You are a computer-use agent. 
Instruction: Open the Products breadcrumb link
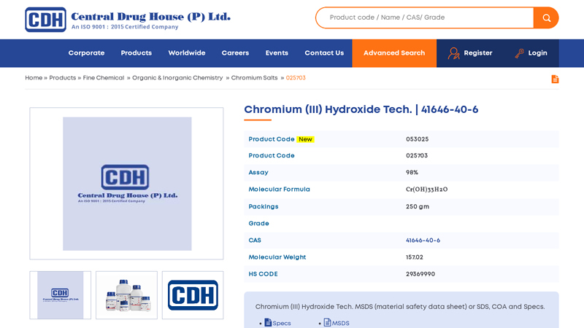point(63,78)
